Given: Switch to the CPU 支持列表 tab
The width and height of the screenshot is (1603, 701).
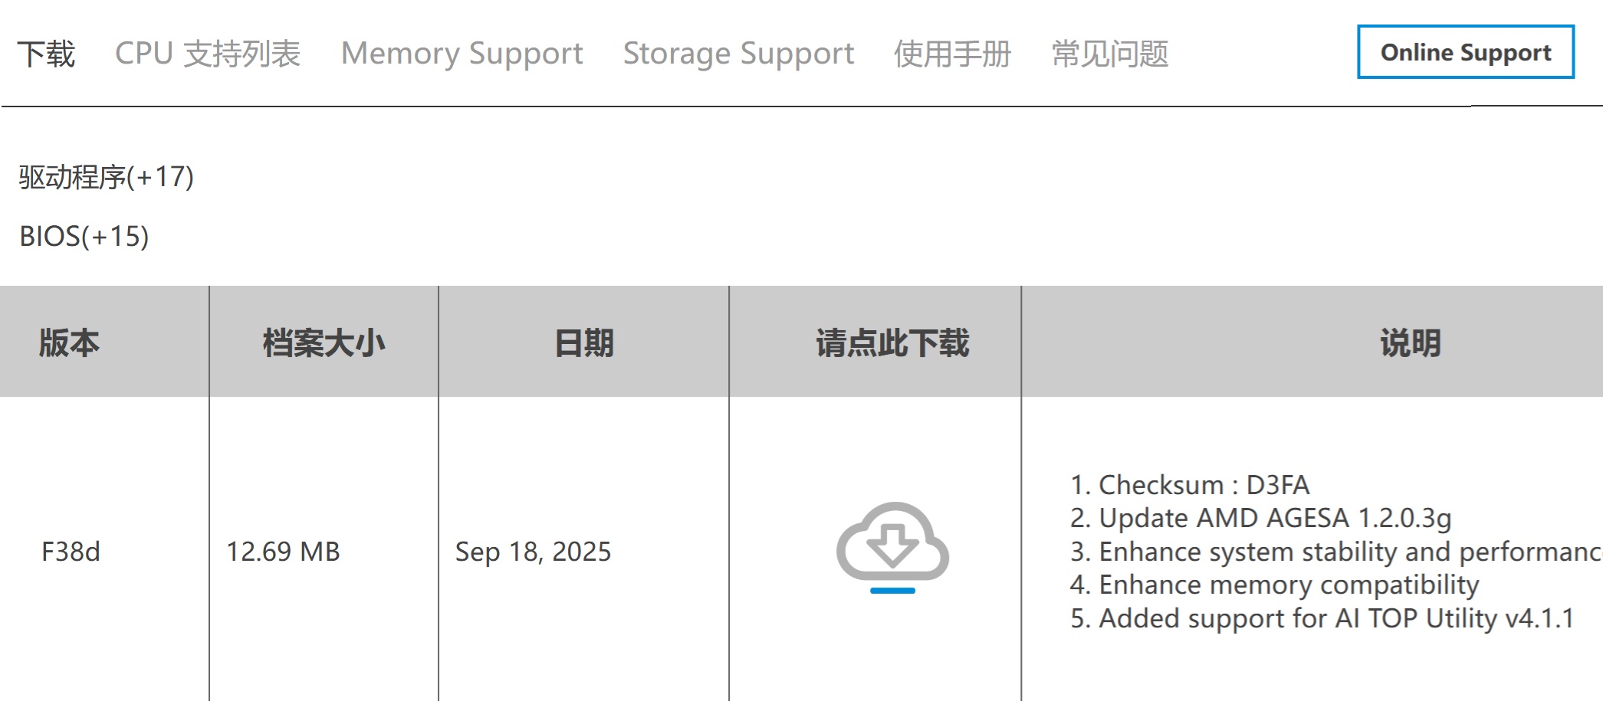Looking at the screenshot, I should point(208,52).
